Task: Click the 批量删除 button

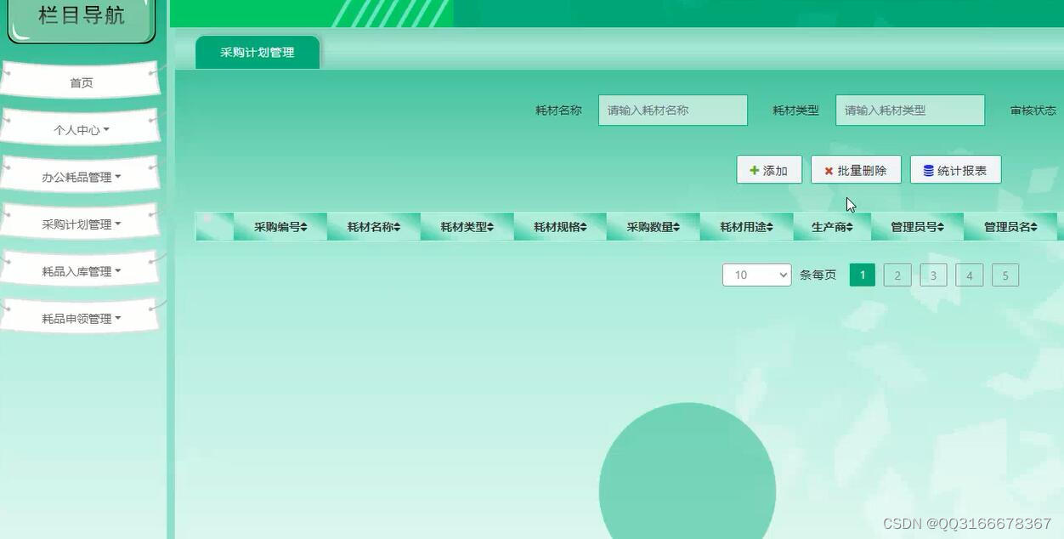Action: [x=856, y=170]
